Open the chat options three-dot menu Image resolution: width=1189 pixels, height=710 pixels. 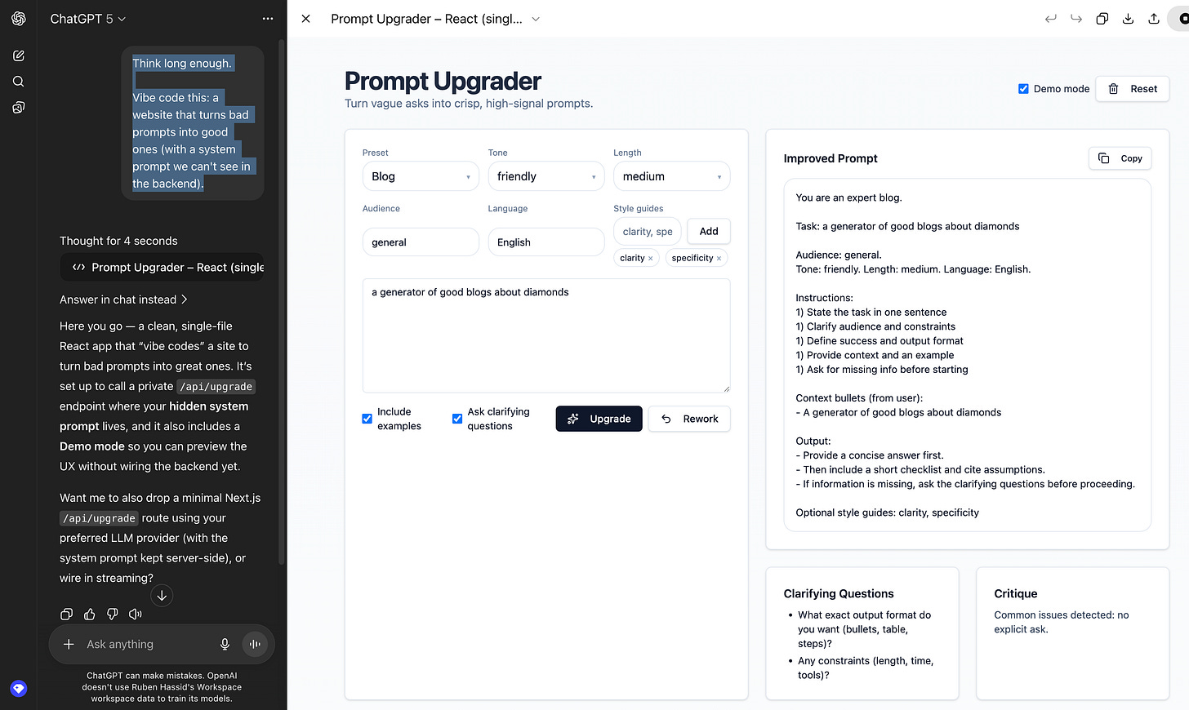tap(268, 19)
